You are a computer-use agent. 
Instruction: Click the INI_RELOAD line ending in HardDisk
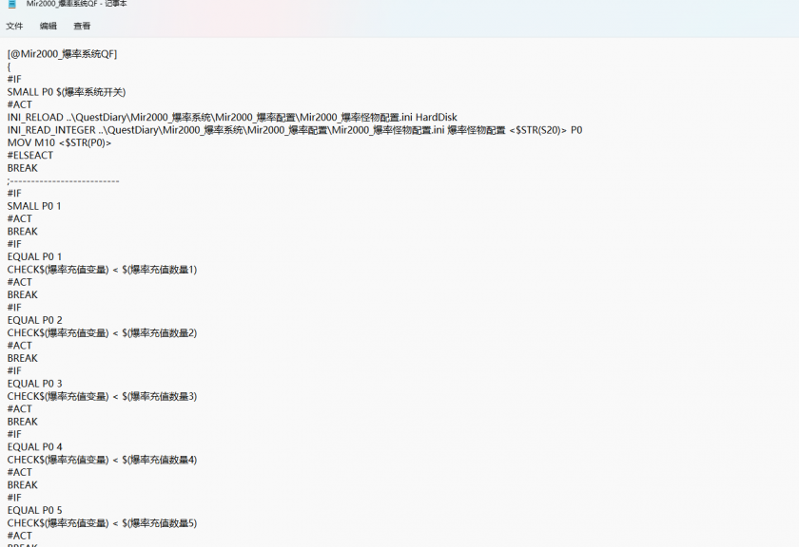point(232,118)
